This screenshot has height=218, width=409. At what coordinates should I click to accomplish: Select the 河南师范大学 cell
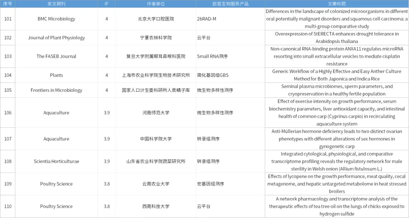(156, 113)
